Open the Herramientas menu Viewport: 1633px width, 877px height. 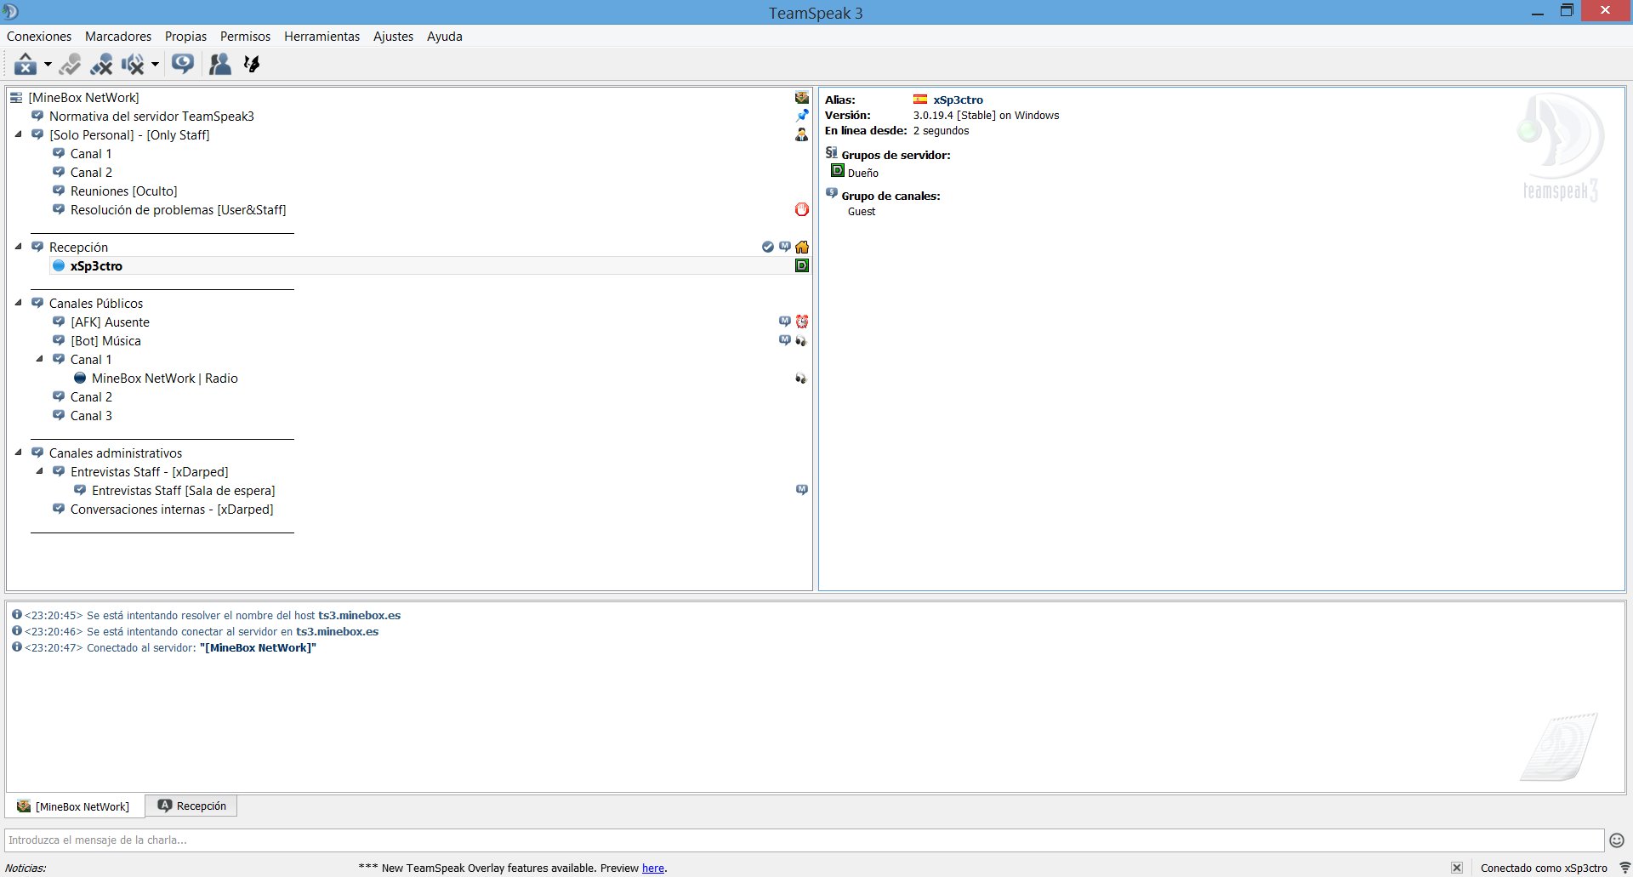(321, 37)
